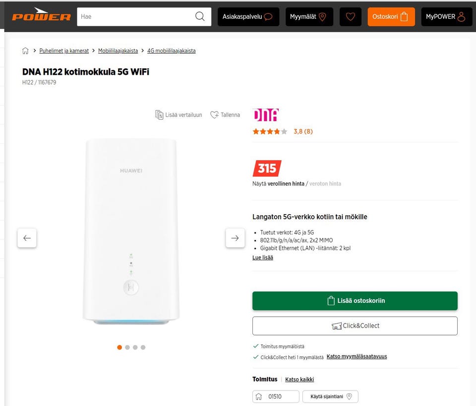Open Myymälät stores menu
The height and width of the screenshot is (406, 476).
[x=309, y=16]
